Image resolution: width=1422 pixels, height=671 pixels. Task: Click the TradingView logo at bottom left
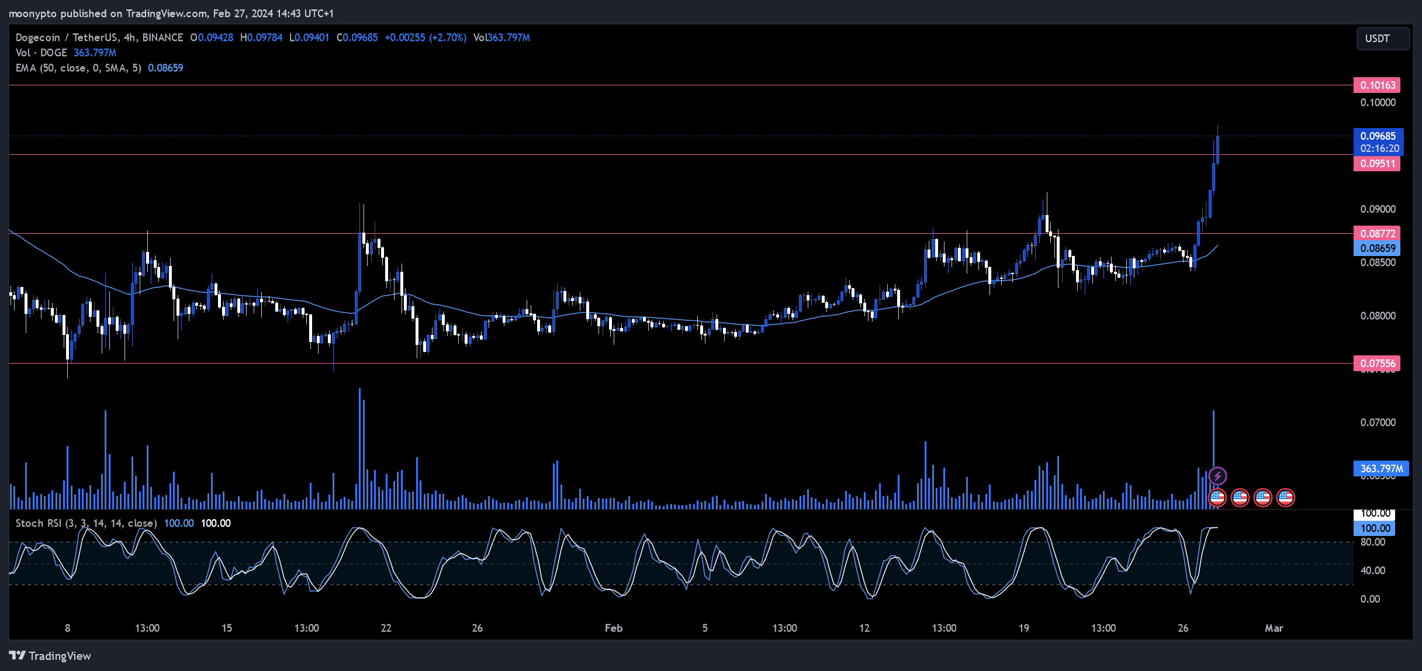click(x=50, y=656)
